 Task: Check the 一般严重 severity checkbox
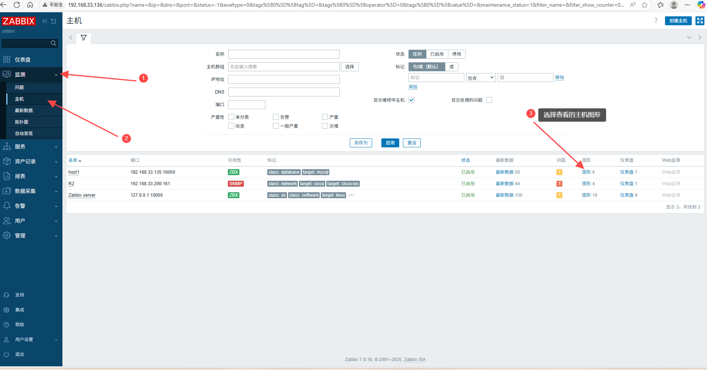pos(276,126)
